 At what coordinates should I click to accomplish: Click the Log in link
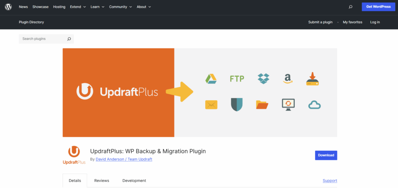[375, 22]
